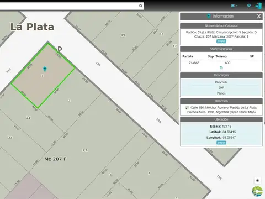This screenshot has width=265, height=199.
Task: Select parcel 3 A on the map
Action: [x=85, y=150]
